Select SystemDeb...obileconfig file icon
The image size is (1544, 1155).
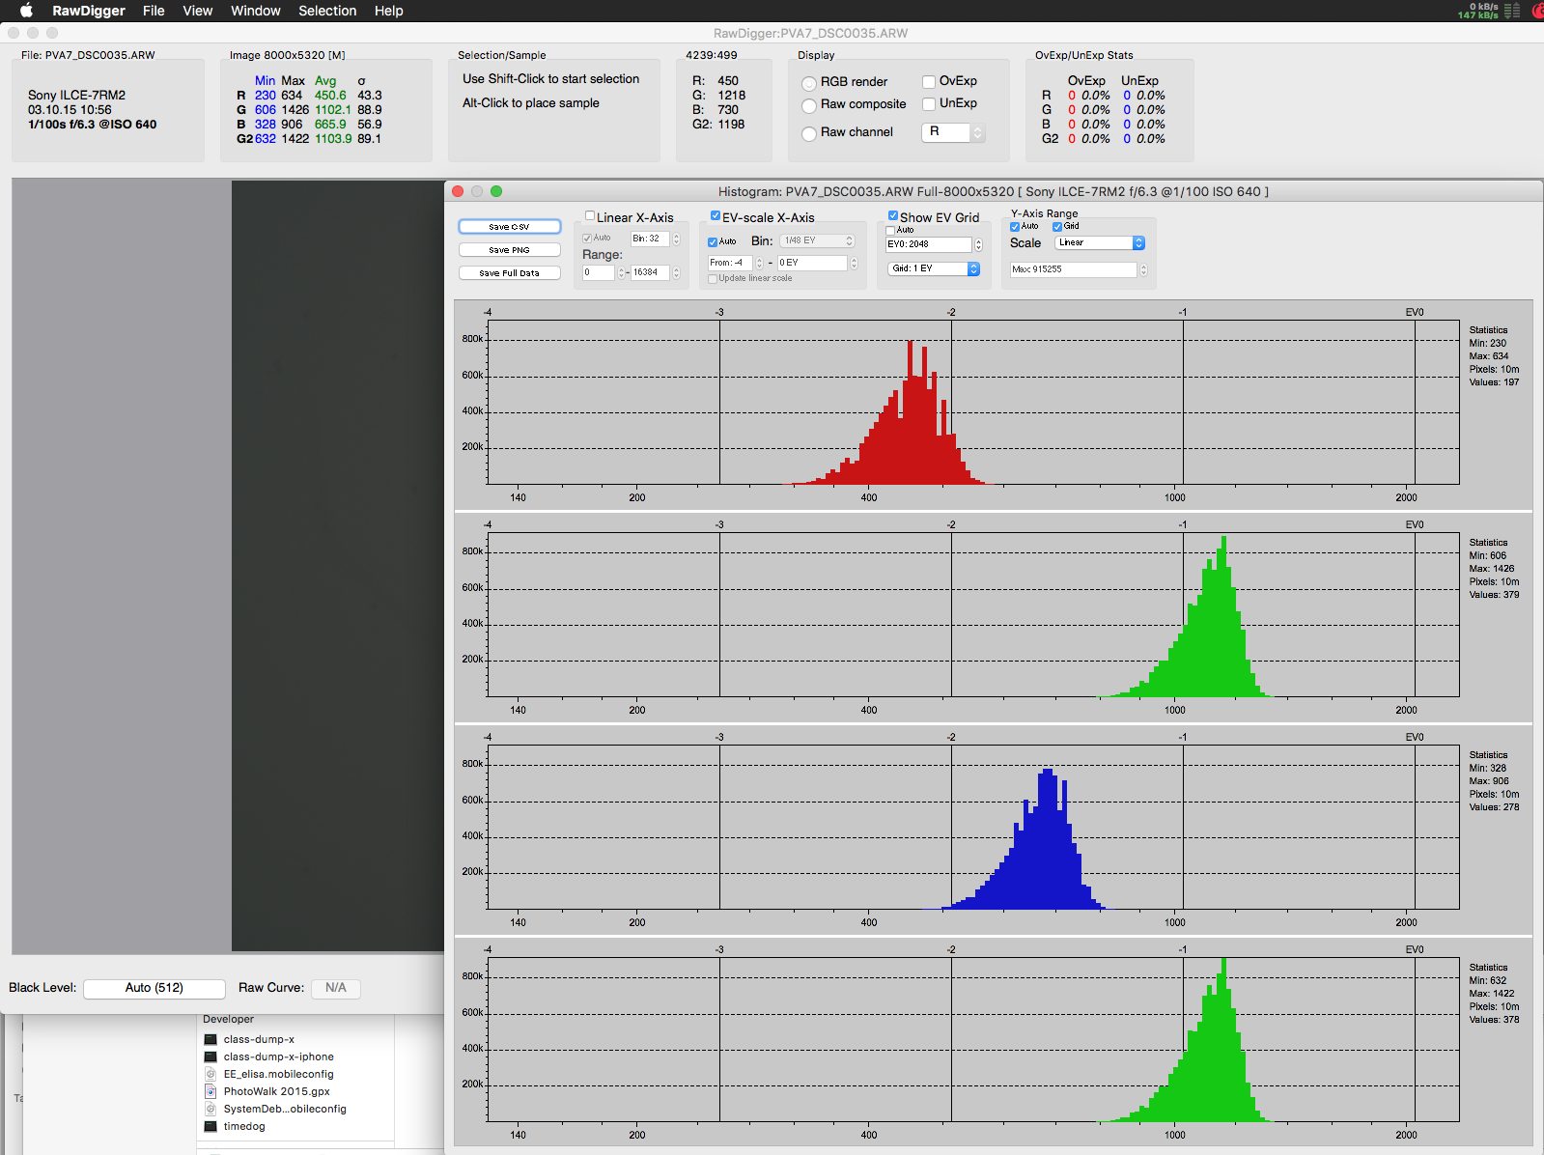click(211, 1109)
